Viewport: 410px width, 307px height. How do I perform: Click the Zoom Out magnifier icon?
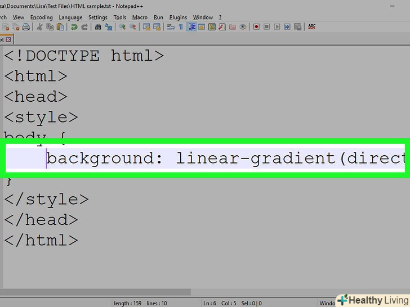coord(132,26)
